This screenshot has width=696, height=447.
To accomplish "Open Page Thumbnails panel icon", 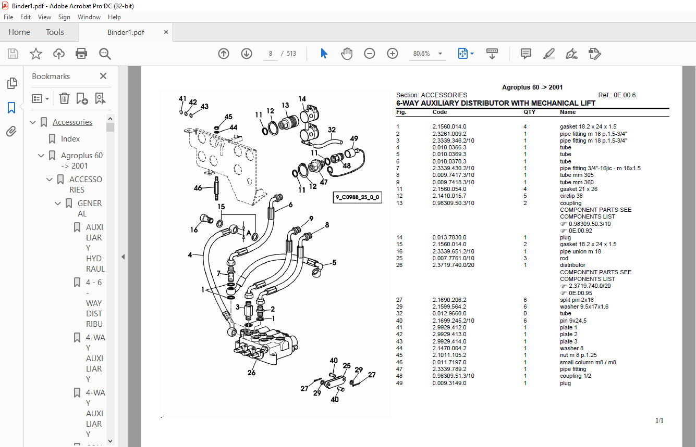I will click(11, 83).
